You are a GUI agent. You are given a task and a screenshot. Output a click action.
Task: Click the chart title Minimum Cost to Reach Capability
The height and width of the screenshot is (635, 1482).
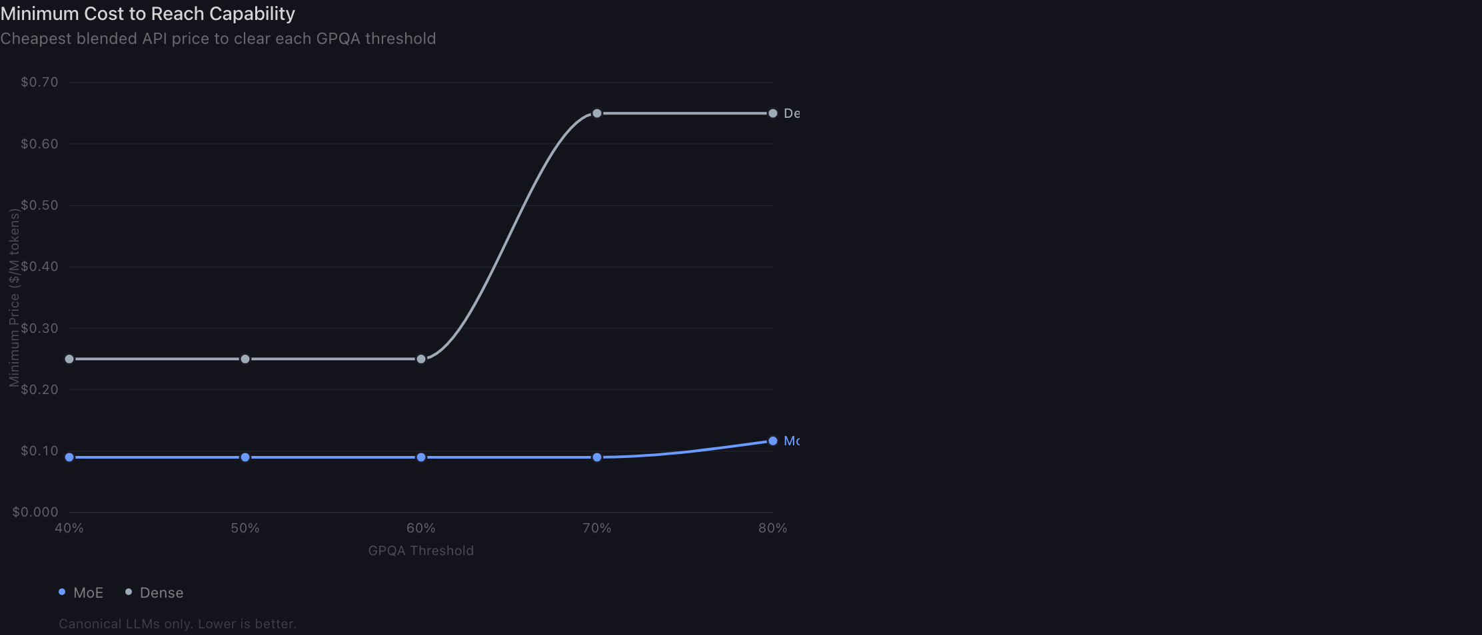[147, 13]
